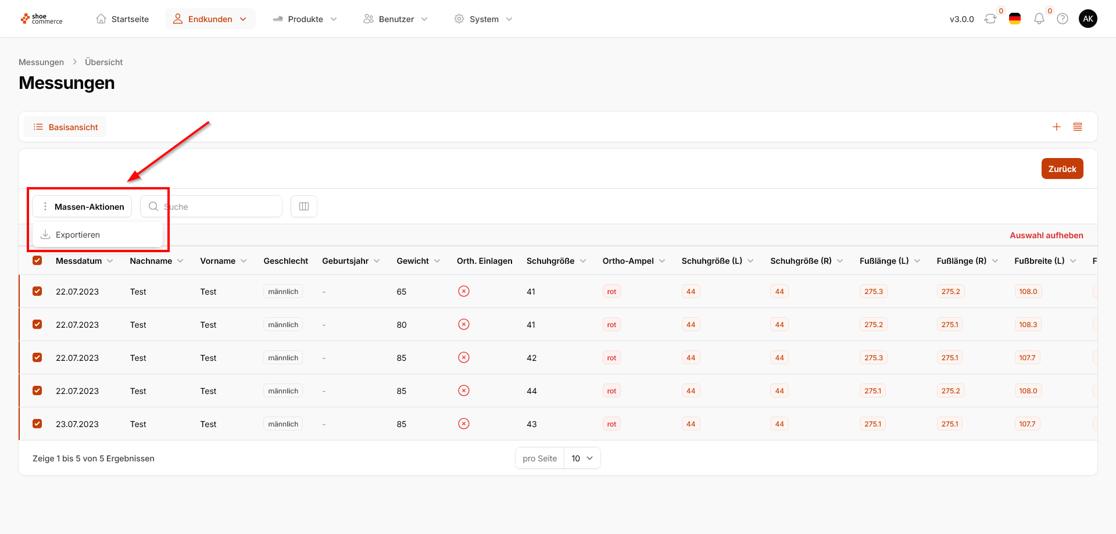Deselect the row with weight 65

[37, 291]
